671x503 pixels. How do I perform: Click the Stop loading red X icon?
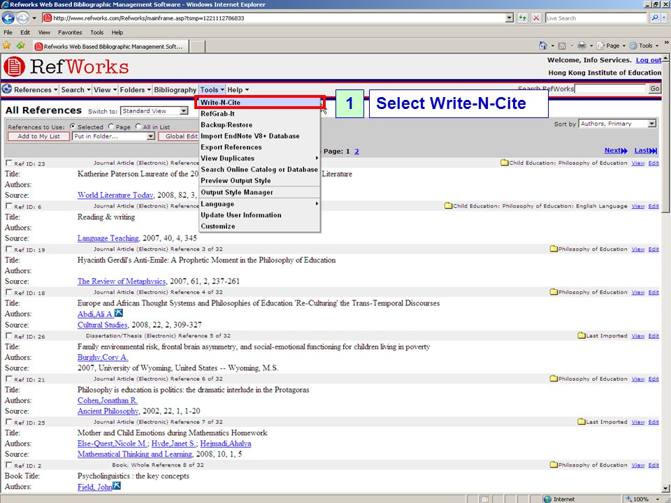point(536,18)
